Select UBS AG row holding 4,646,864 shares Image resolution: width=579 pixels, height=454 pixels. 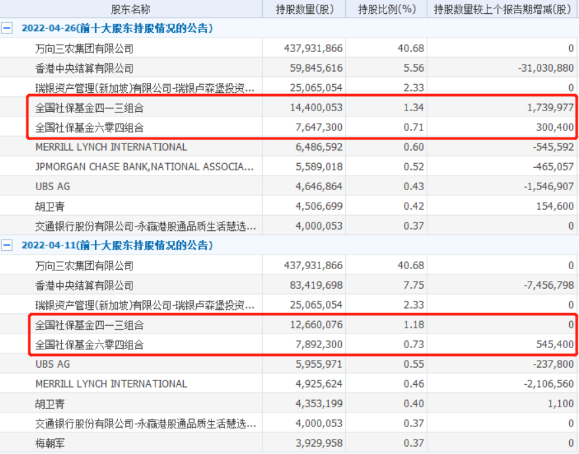click(x=290, y=187)
